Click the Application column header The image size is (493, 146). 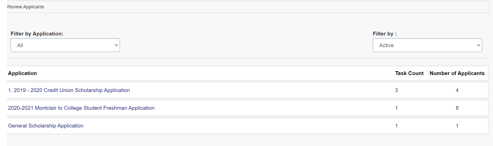(x=23, y=73)
